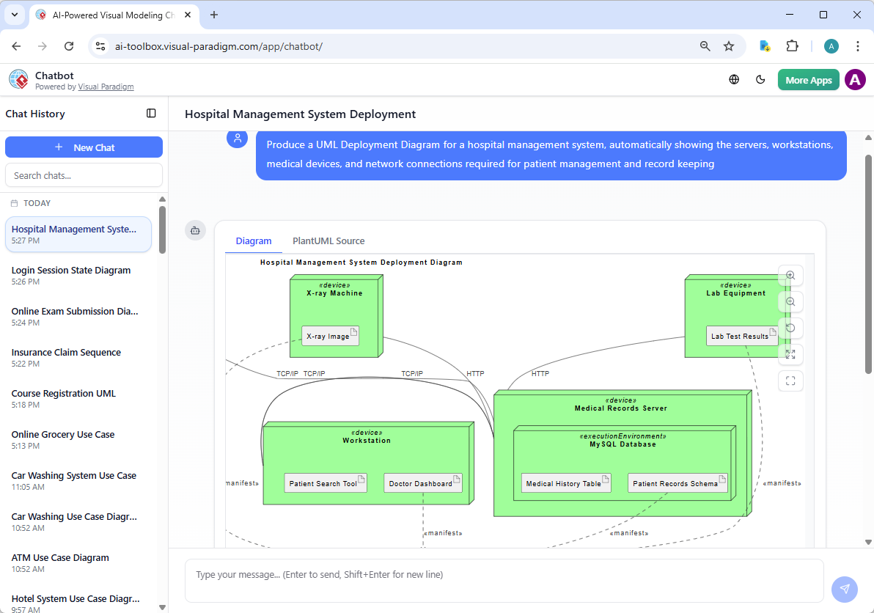
Task: Expand the diagram to fit the view
Action: 790,354
